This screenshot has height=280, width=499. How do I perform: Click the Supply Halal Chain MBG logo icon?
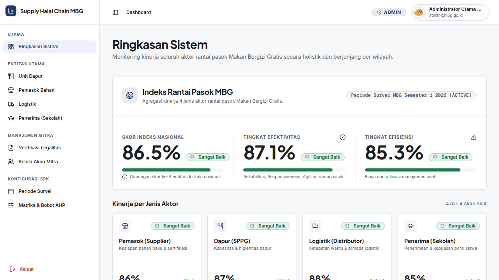coord(11,11)
